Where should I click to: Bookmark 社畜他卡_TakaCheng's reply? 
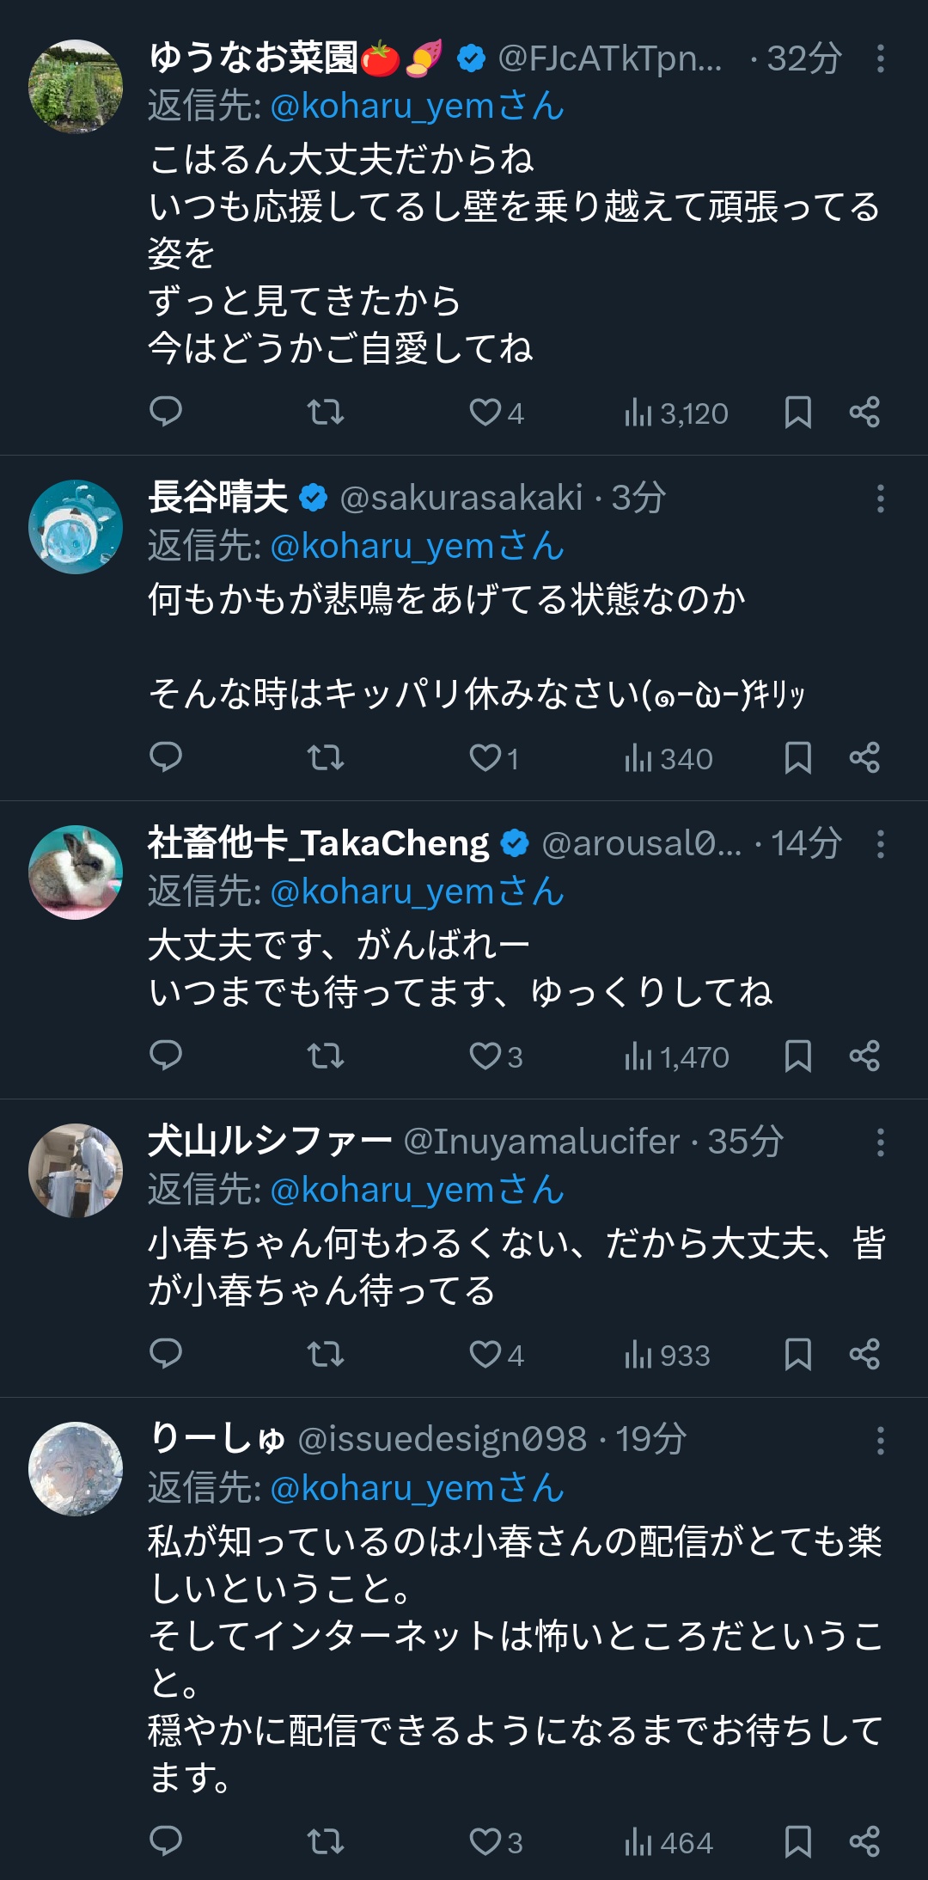coord(798,1056)
